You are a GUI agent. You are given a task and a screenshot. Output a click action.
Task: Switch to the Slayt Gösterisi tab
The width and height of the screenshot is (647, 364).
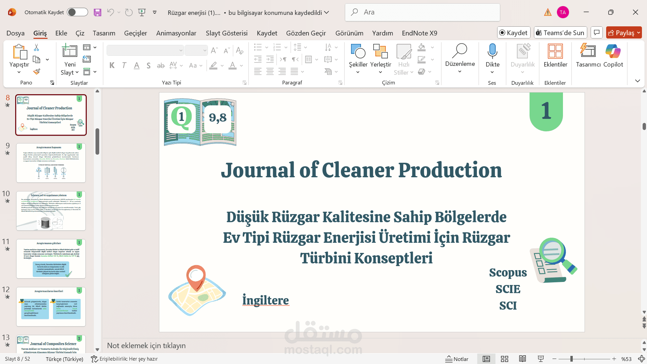click(x=227, y=33)
